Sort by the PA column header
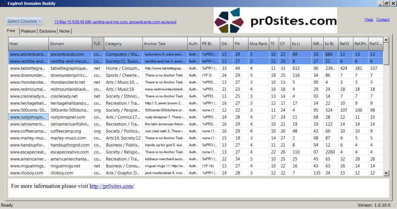 pyautogui.click(x=240, y=43)
